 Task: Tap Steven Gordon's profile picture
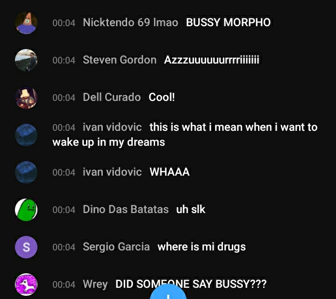26,60
